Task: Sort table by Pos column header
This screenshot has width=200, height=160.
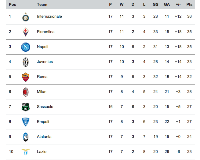Action: (13, 5)
